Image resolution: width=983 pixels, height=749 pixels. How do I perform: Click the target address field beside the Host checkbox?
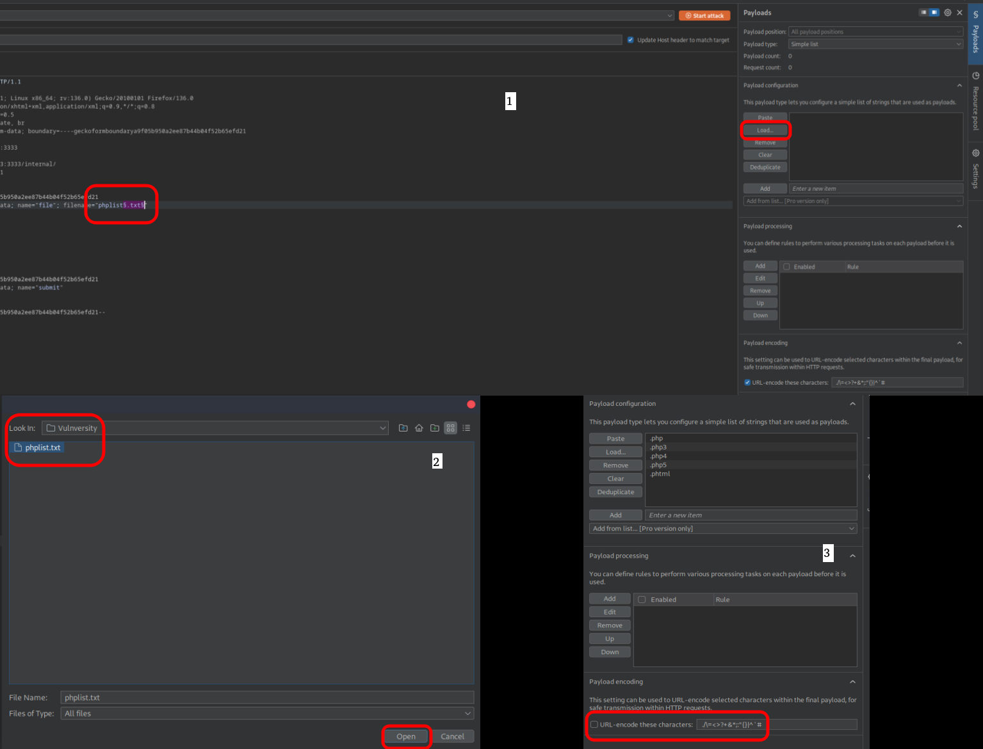click(311, 40)
